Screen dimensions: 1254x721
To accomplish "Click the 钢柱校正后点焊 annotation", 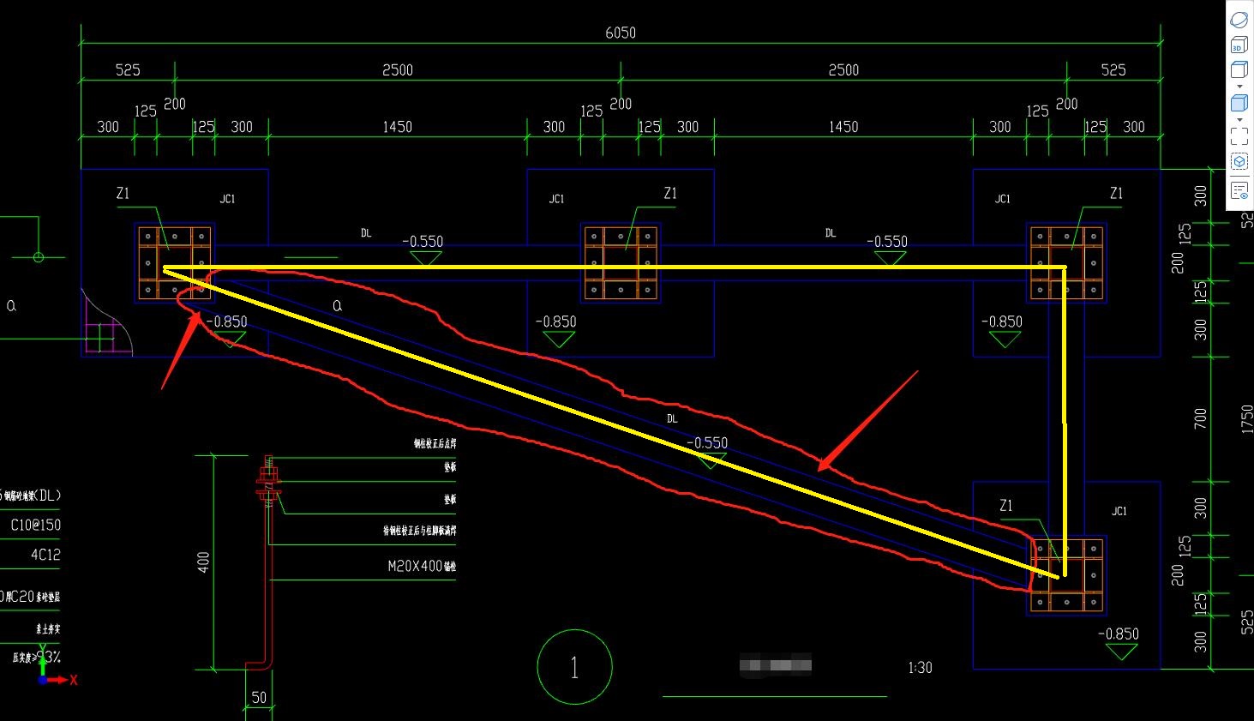I will [435, 444].
